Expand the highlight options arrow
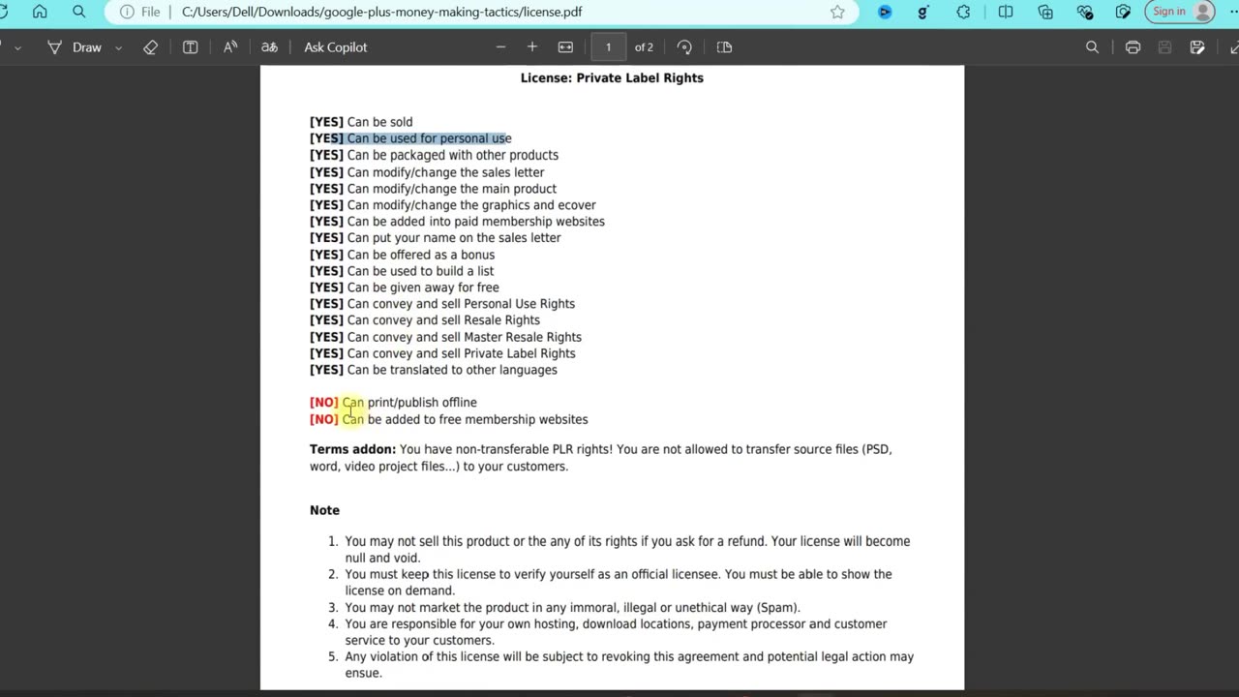 point(17,47)
